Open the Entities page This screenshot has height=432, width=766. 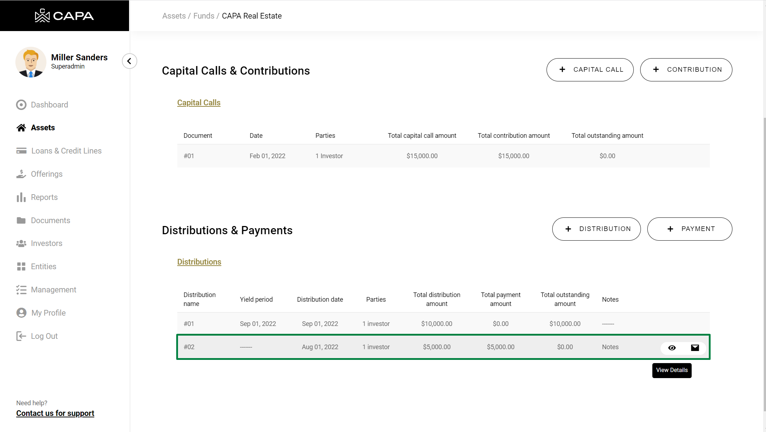(x=43, y=266)
